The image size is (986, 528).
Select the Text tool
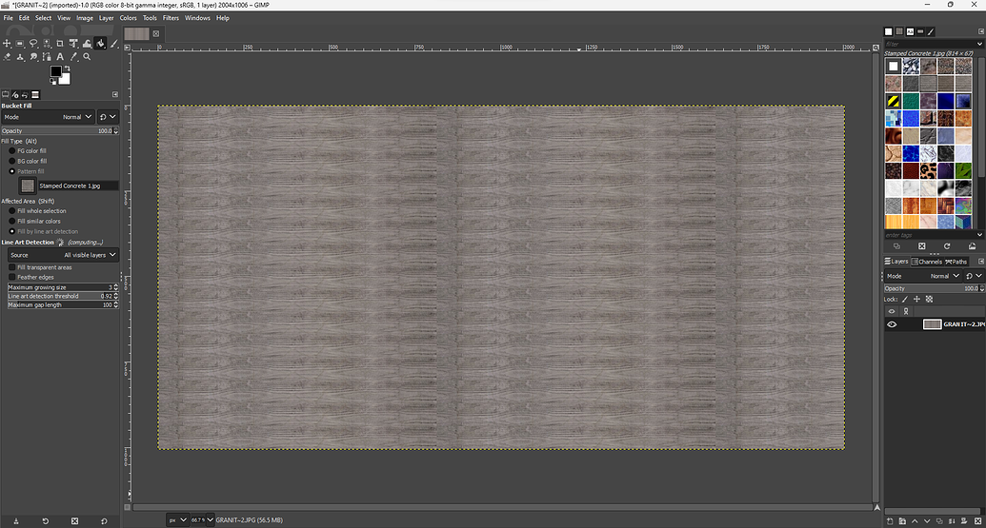[x=60, y=56]
